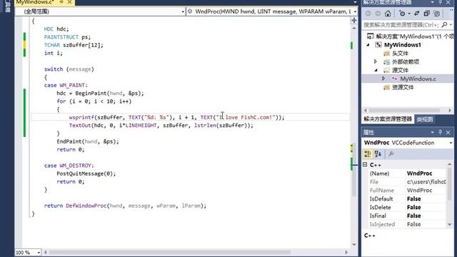Expand the 外部依赖项 node

(376, 61)
